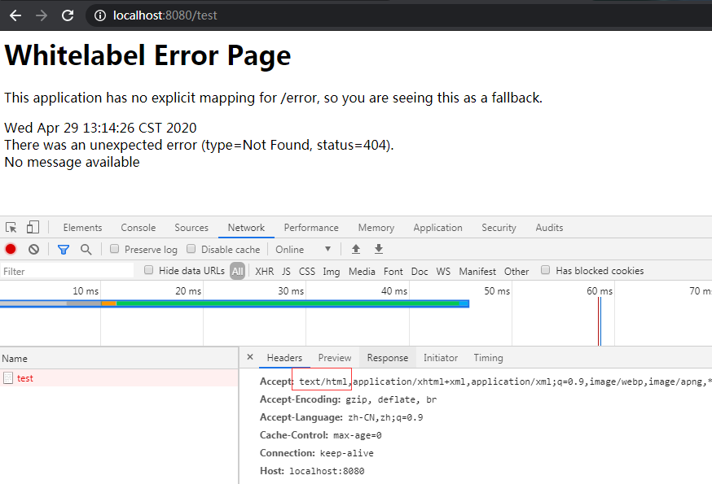Select the Accept-Encoding header value
The height and width of the screenshot is (484, 712).
(391, 399)
